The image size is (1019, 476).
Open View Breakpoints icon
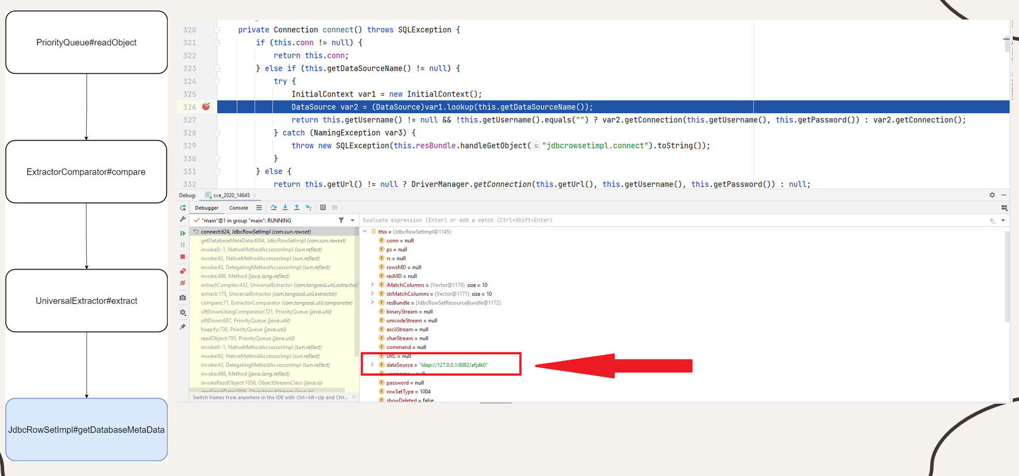(x=183, y=271)
